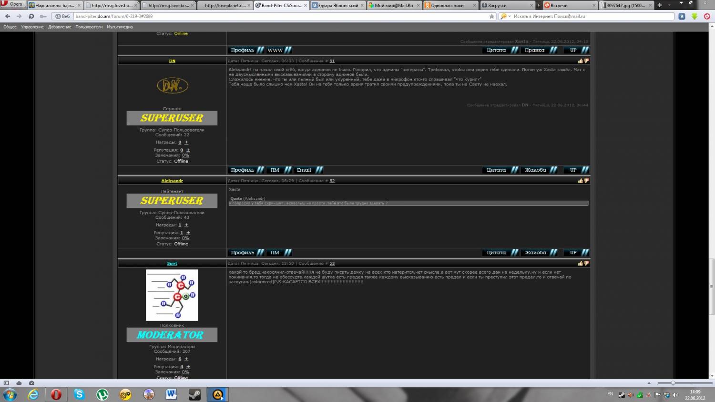715x402 pixels.
Task: Open Spirt username link
Action: click(172, 263)
